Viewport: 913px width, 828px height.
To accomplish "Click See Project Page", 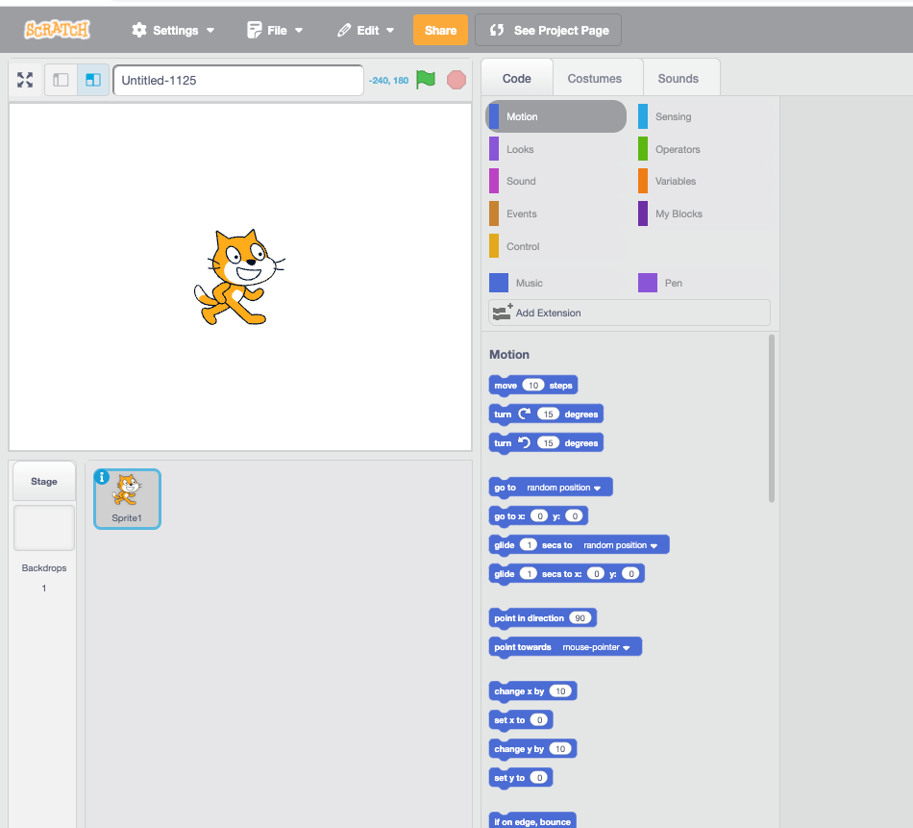I will coord(548,30).
